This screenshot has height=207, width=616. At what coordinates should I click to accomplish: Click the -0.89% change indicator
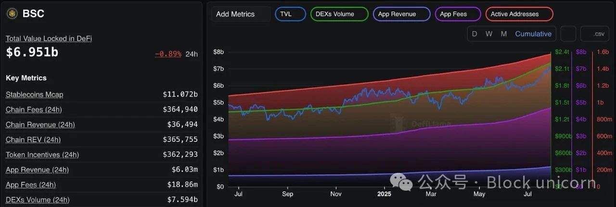[168, 54]
